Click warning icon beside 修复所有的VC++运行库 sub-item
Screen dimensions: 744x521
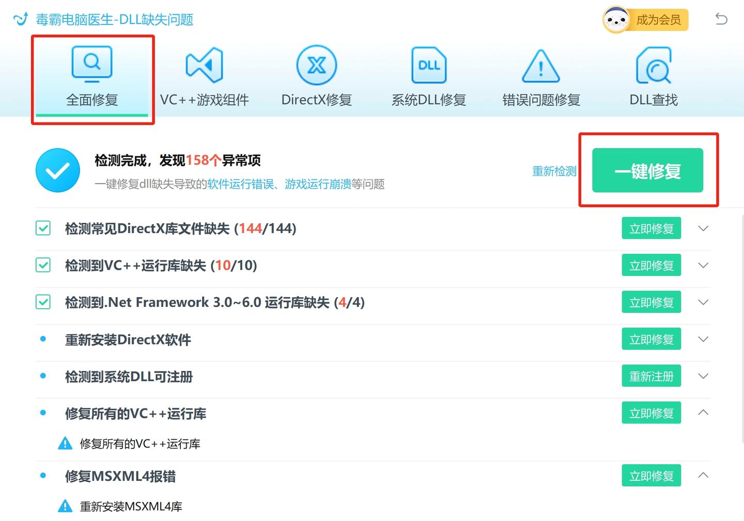[x=65, y=443]
